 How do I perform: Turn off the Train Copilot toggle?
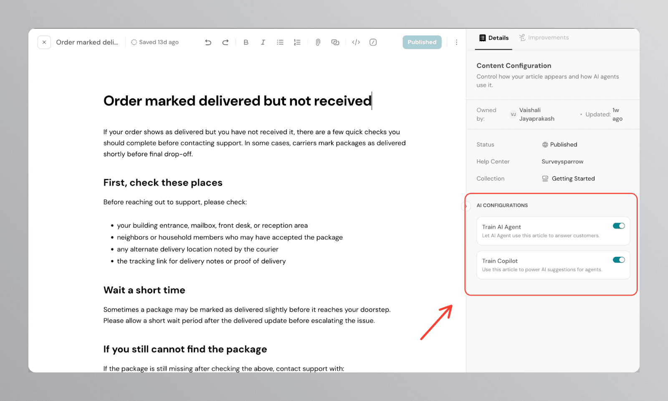point(618,260)
